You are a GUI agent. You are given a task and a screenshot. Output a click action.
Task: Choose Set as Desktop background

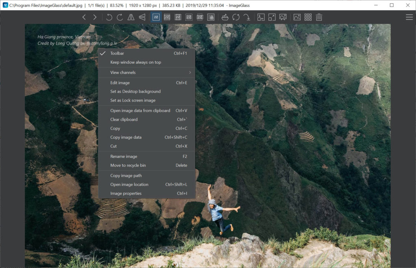[135, 91]
